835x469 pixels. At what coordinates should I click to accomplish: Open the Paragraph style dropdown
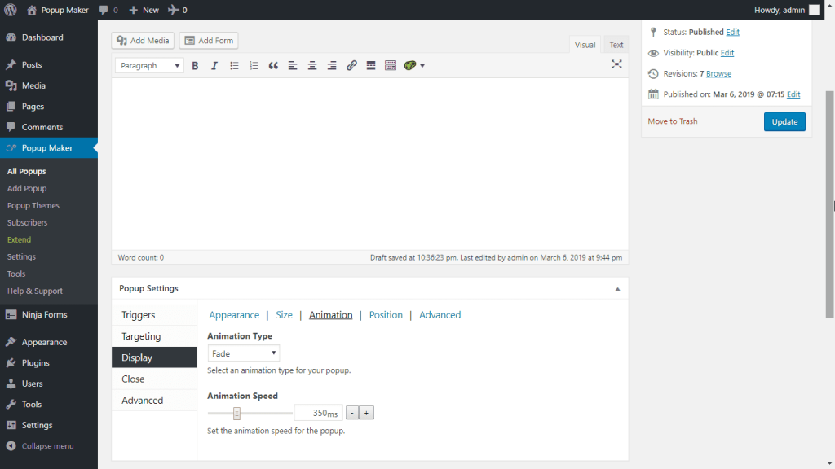(148, 65)
